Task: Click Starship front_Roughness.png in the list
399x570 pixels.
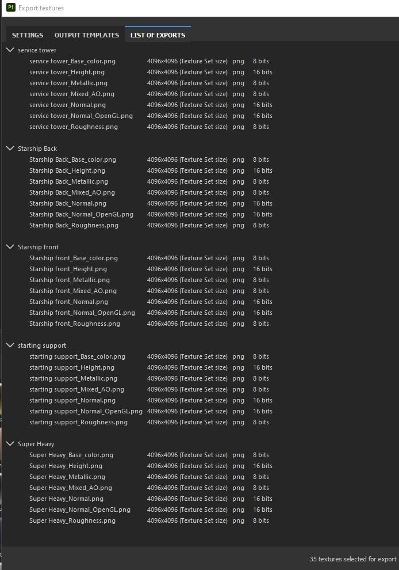Action: tap(75, 324)
